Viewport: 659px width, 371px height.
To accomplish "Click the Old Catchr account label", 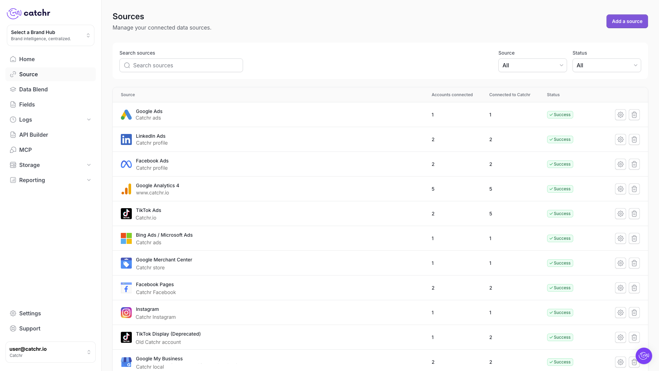I will (158, 342).
